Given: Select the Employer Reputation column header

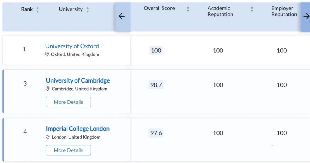Looking at the screenshot, I should [x=284, y=11].
